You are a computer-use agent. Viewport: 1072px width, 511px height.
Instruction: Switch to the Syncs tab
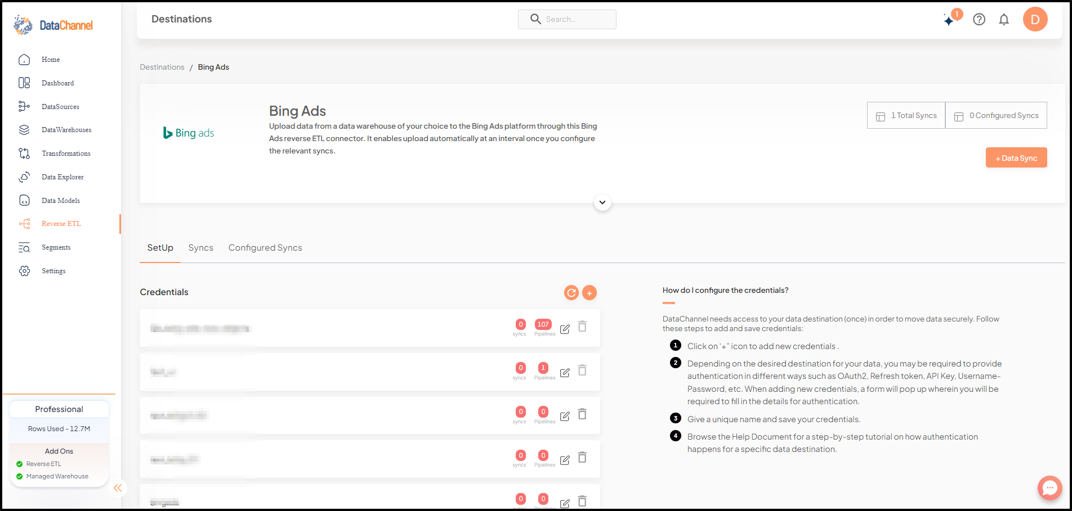point(201,248)
